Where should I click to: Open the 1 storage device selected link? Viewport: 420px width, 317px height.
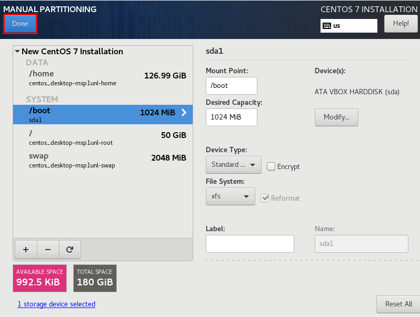tap(56, 304)
